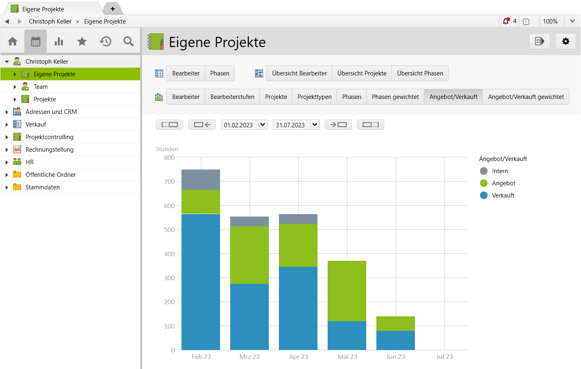Image resolution: width=581 pixels, height=369 pixels.
Task: Open the home view icon in sidebar
Action: click(13, 41)
